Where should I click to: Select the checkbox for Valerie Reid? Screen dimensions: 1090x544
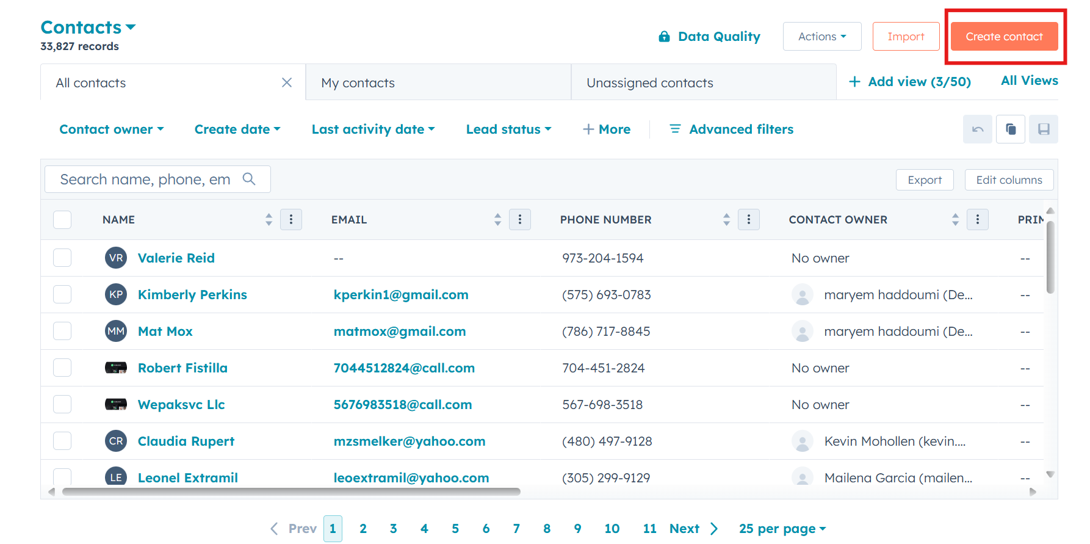pyautogui.click(x=62, y=258)
